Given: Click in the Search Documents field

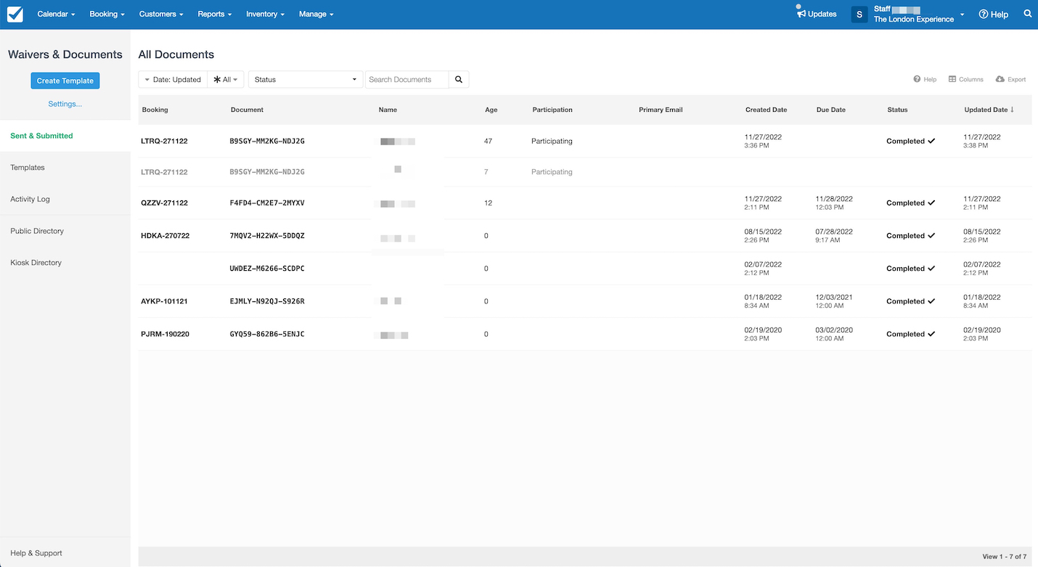Looking at the screenshot, I should coord(406,80).
